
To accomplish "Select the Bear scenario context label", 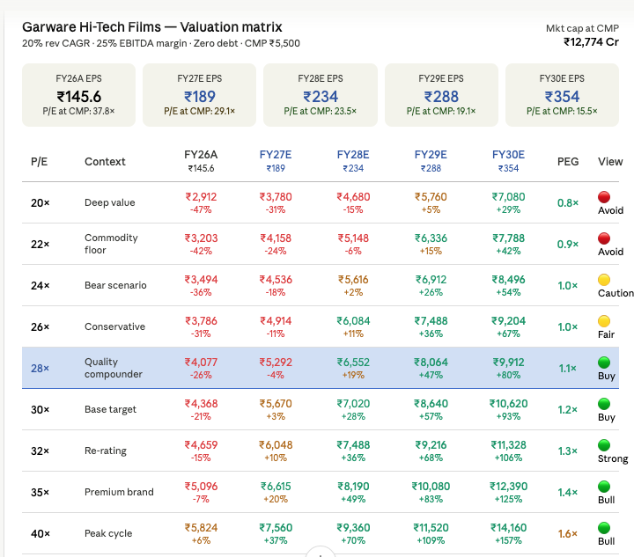I will [x=115, y=285].
